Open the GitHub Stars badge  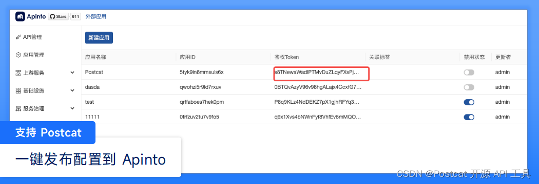(58, 16)
